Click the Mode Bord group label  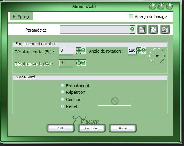(x=25, y=77)
